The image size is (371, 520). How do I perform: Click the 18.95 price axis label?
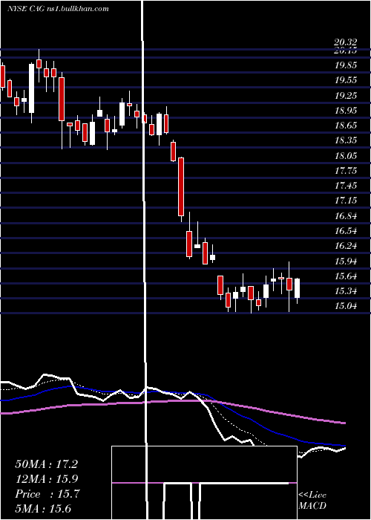coord(346,110)
